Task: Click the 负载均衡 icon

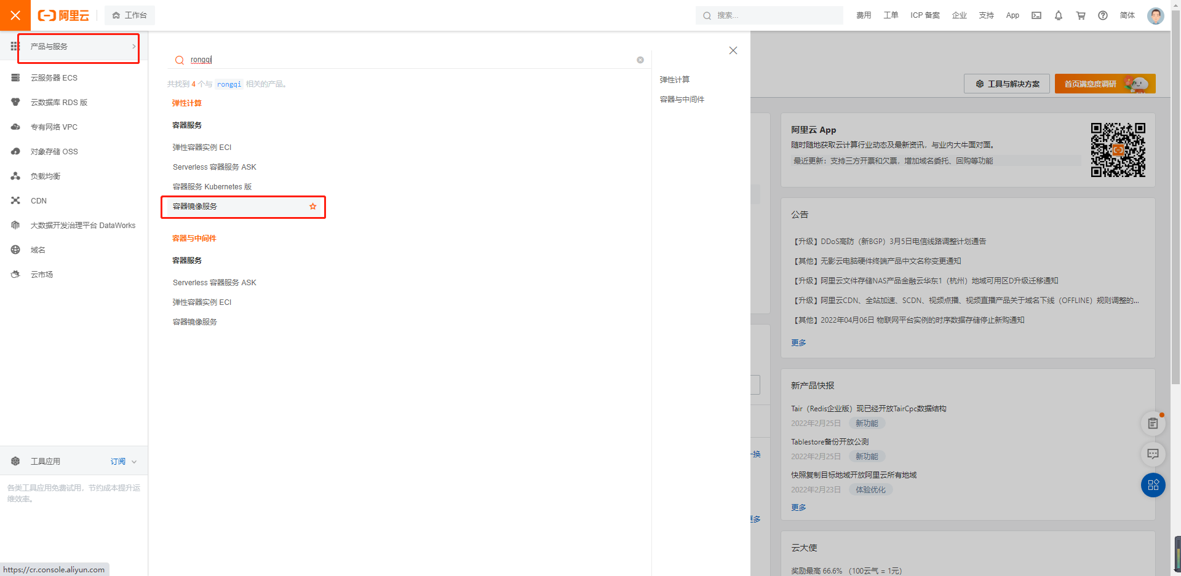Action: pos(15,176)
